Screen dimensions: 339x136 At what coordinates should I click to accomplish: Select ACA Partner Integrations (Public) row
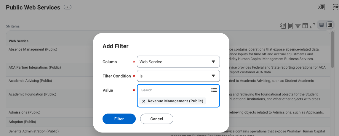click(35, 68)
